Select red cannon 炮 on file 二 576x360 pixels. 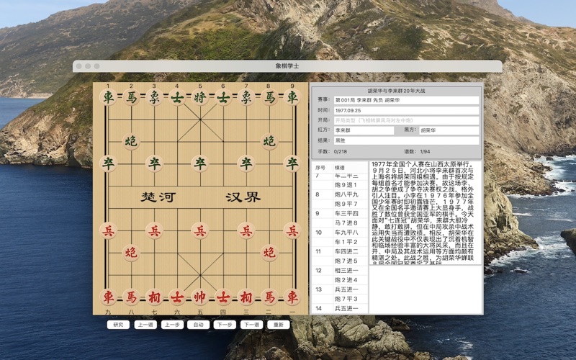(x=269, y=253)
